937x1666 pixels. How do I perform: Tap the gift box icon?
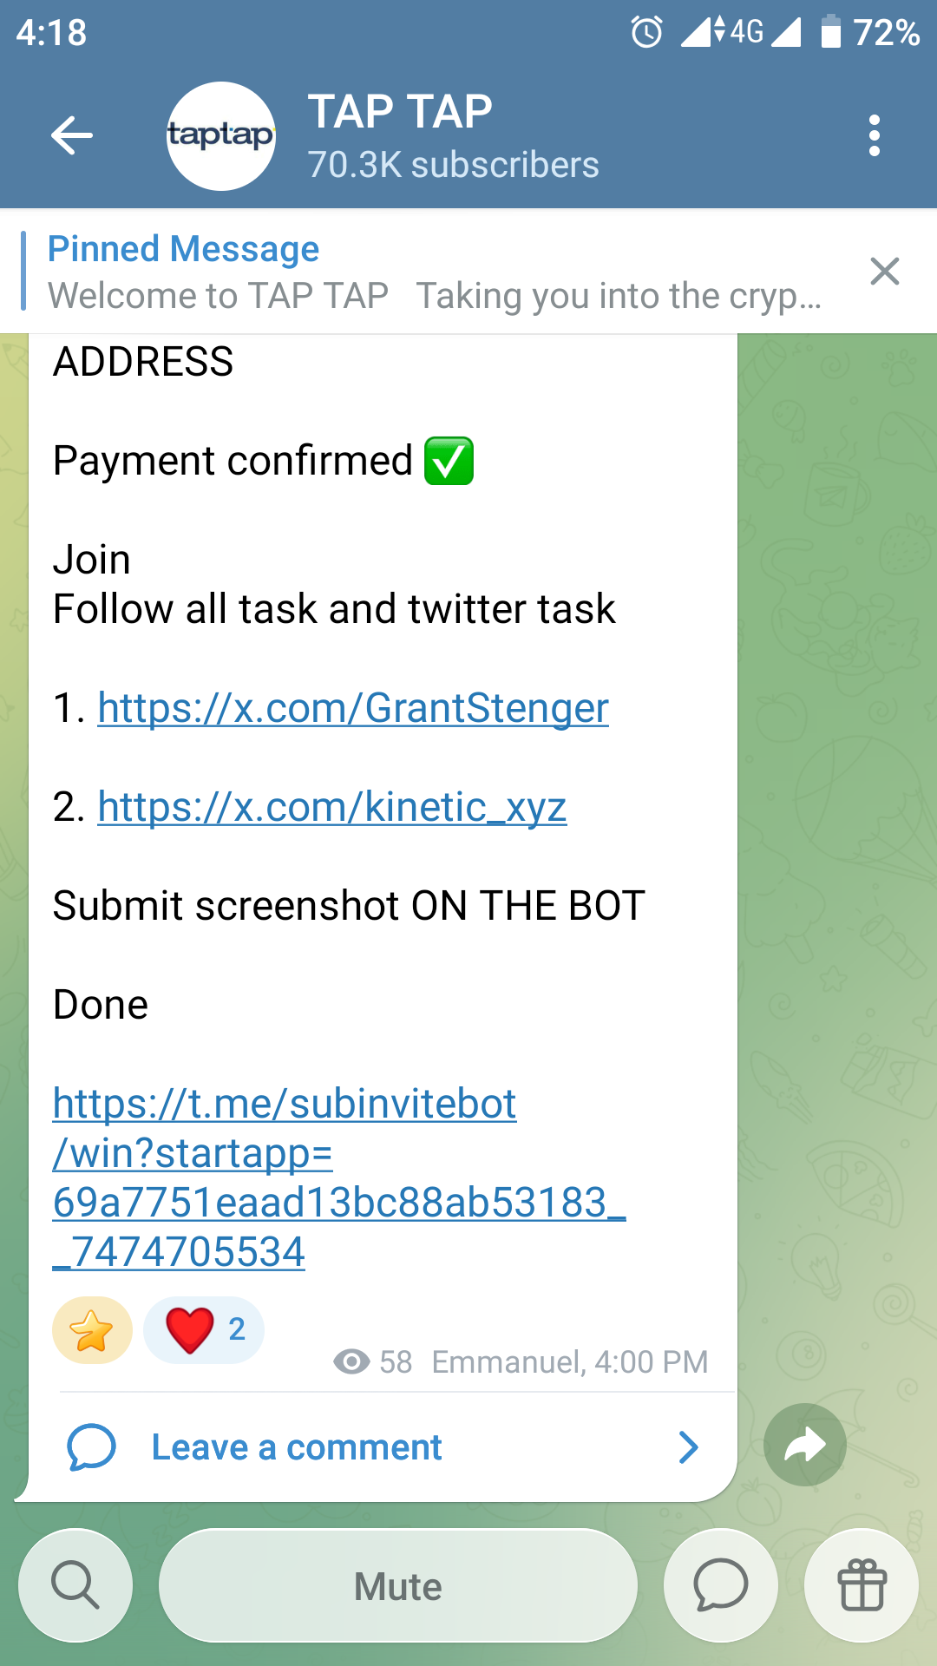(x=862, y=1585)
